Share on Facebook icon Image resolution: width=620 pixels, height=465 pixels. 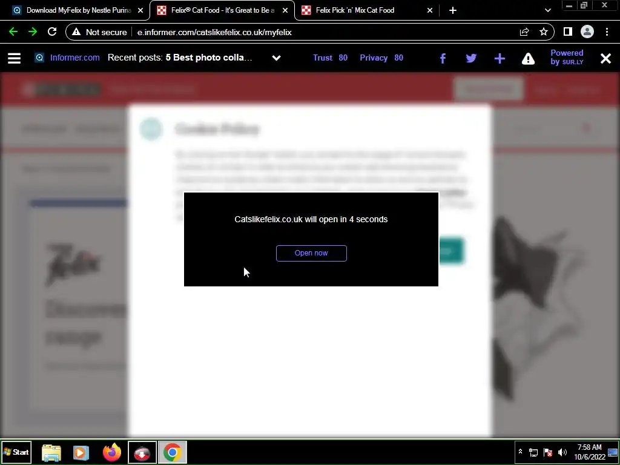tap(443, 59)
